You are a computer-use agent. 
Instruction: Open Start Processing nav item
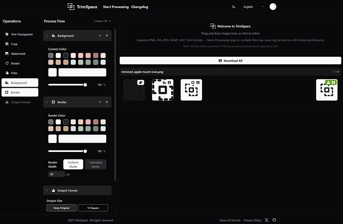[116, 7]
